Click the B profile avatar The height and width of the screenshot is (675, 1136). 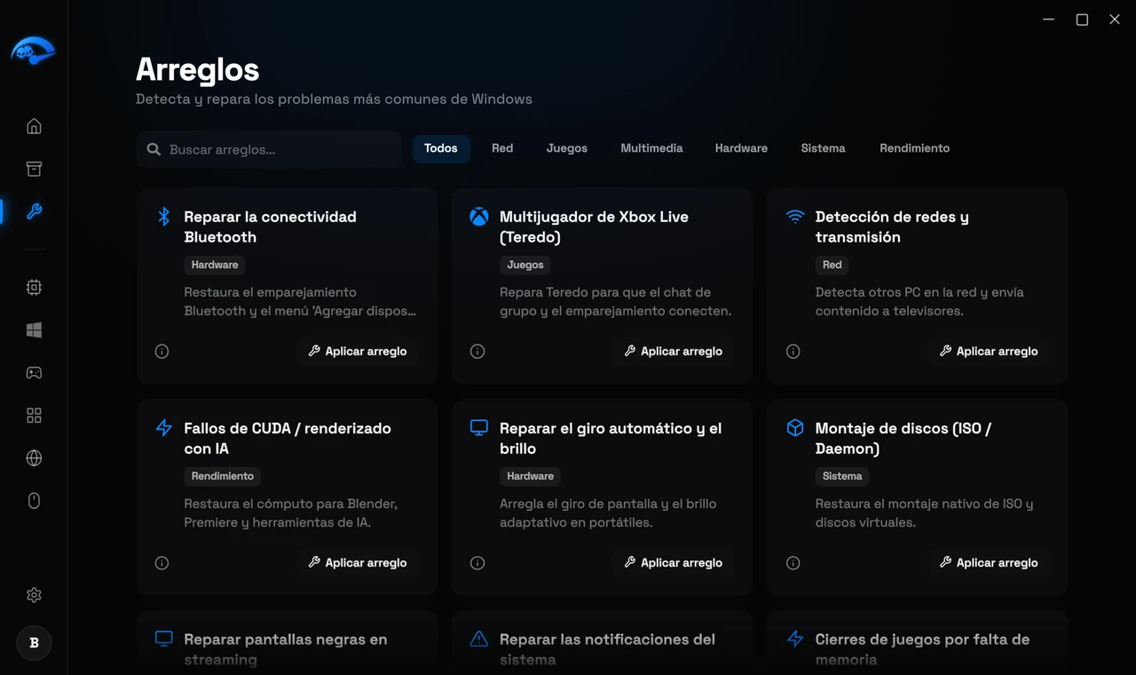click(x=34, y=643)
